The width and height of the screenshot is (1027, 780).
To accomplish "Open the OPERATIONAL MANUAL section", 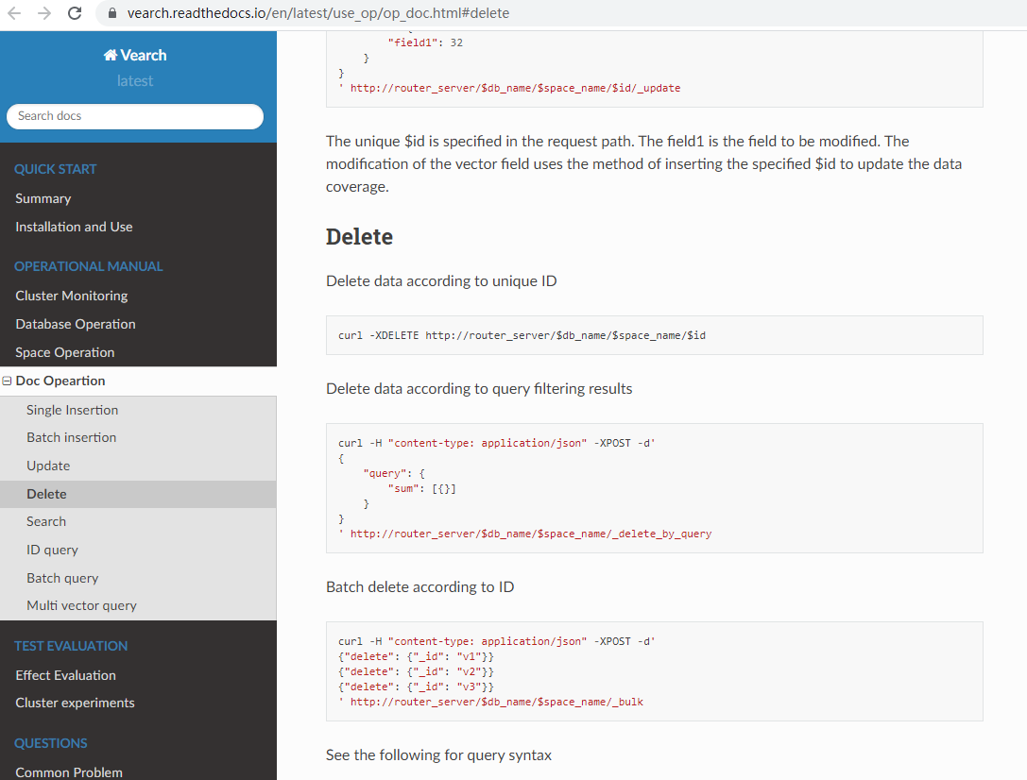I will coord(88,265).
